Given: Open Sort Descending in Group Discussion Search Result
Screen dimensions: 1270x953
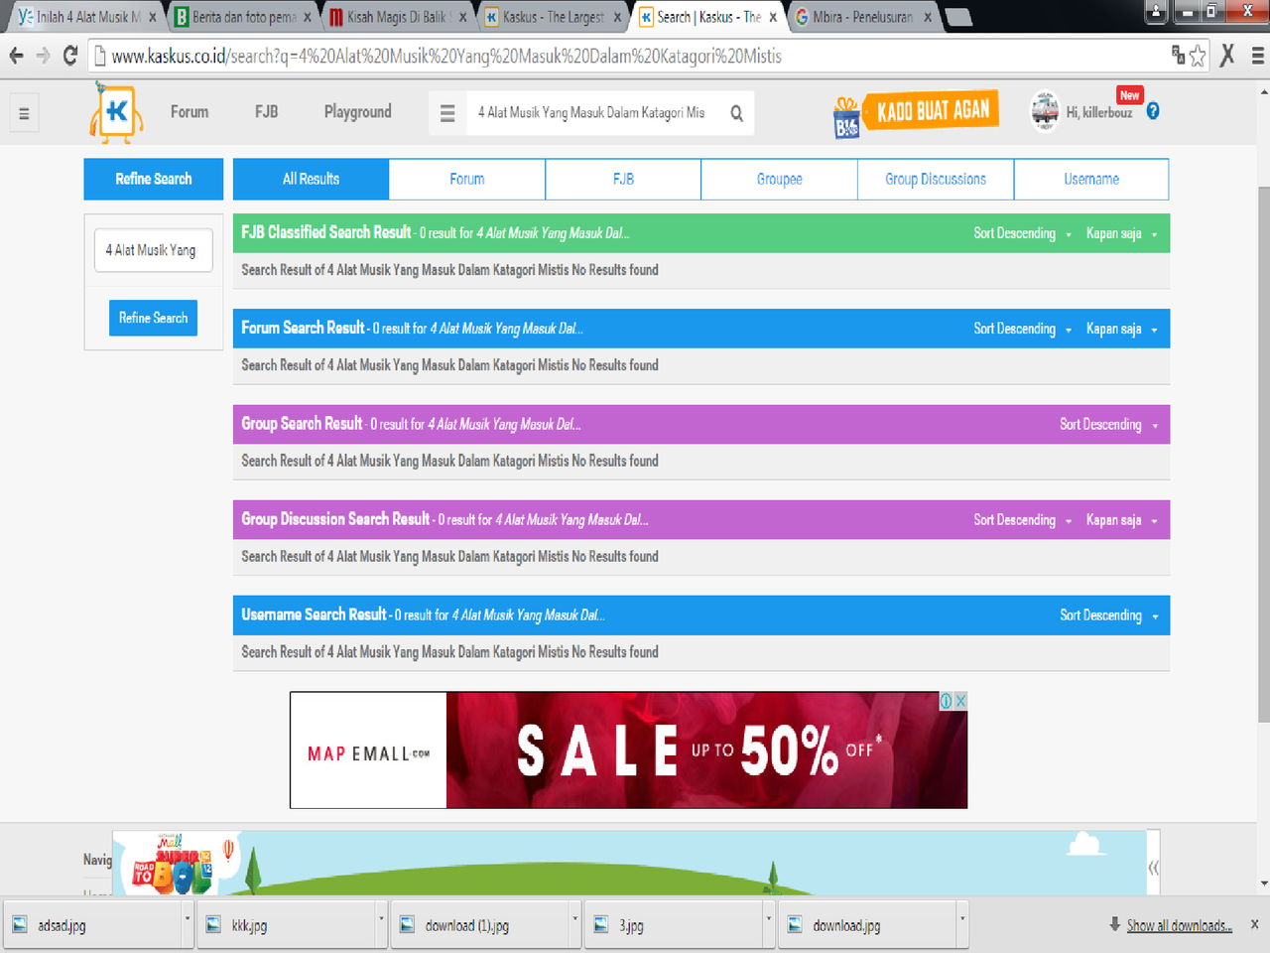Looking at the screenshot, I should 1022,520.
